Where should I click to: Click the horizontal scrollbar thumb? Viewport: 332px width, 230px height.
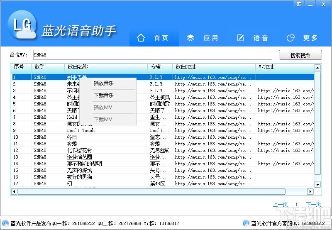(x=151, y=192)
